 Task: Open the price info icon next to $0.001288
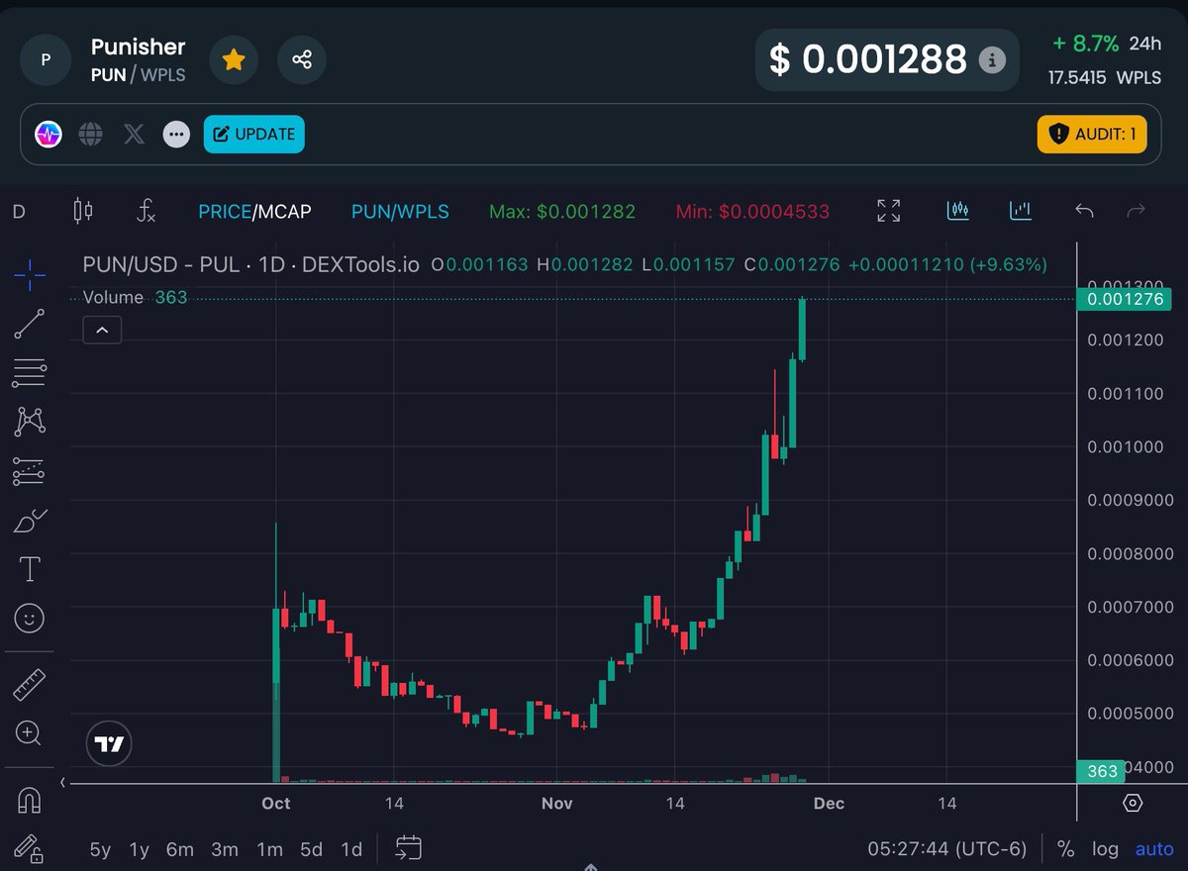coord(992,60)
